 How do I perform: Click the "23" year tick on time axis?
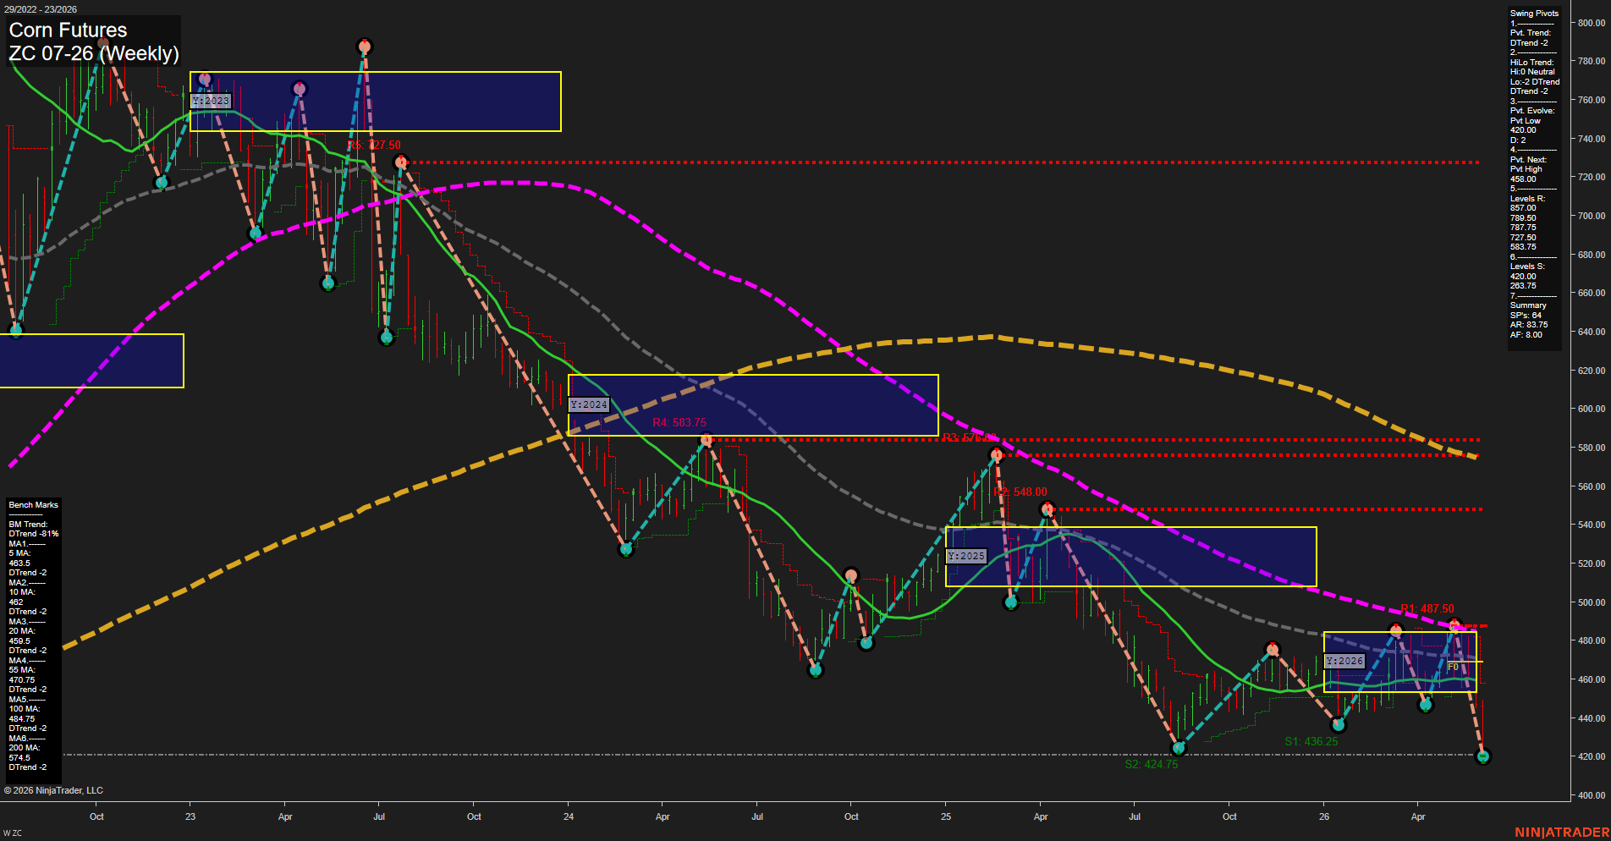click(190, 816)
